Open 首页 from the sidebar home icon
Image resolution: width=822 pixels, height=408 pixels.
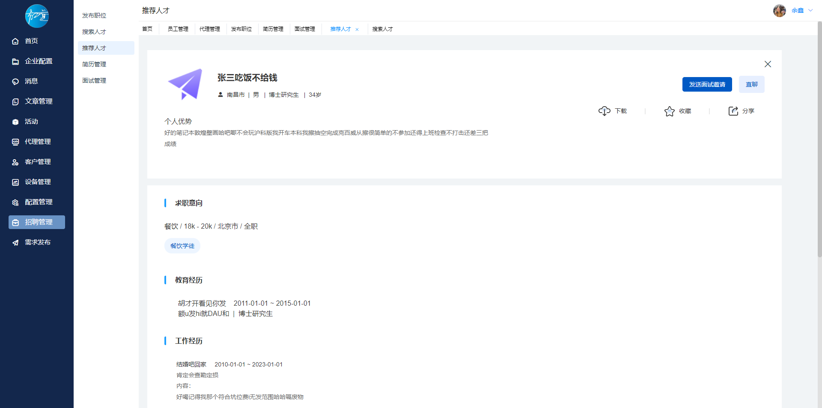click(15, 41)
